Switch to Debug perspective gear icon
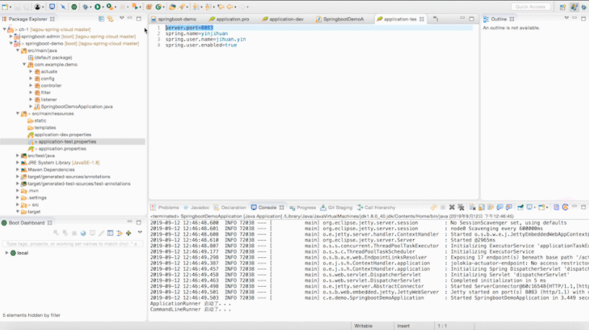The image size is (589, 330). [584, 6]
